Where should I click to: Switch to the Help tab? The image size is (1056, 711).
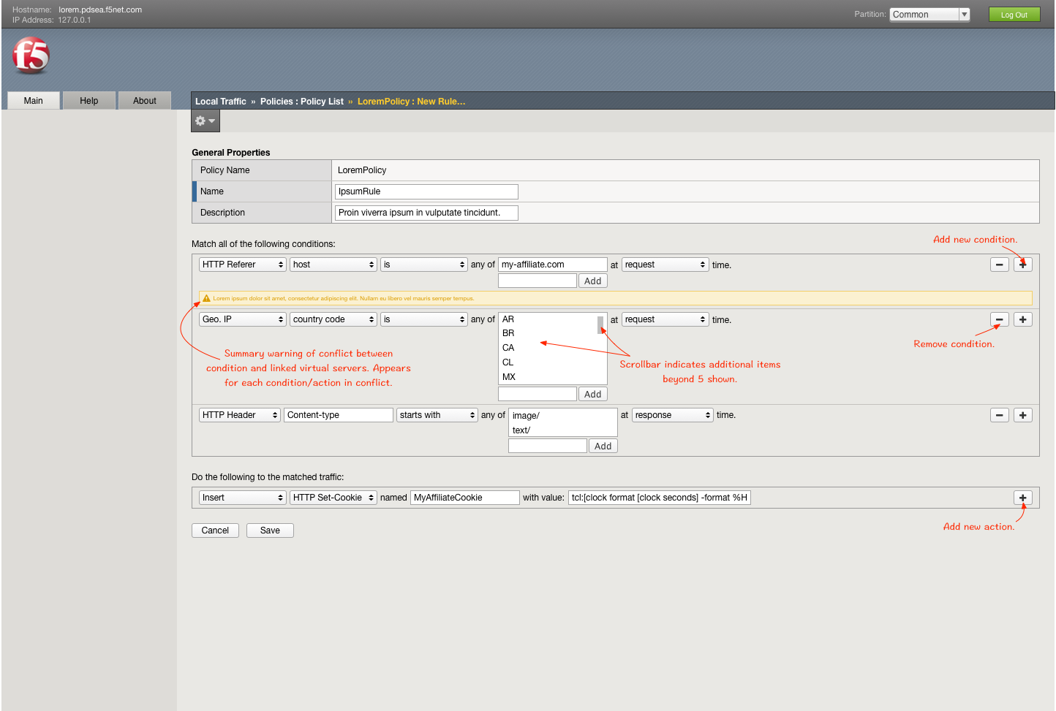[x=89, y=101]
